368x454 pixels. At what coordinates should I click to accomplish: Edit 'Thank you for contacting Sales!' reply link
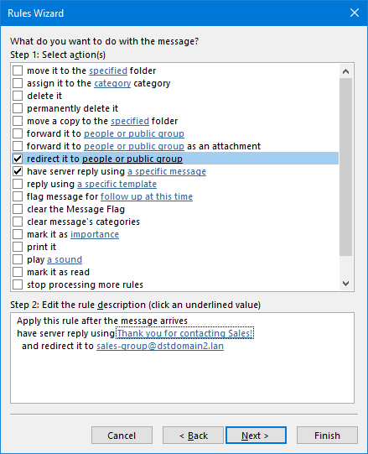185,333
